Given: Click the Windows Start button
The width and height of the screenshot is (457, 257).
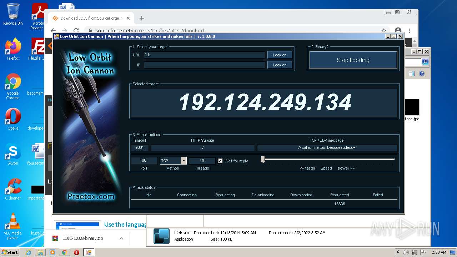Looking at the screenshot, I should [x=10, y=252].
